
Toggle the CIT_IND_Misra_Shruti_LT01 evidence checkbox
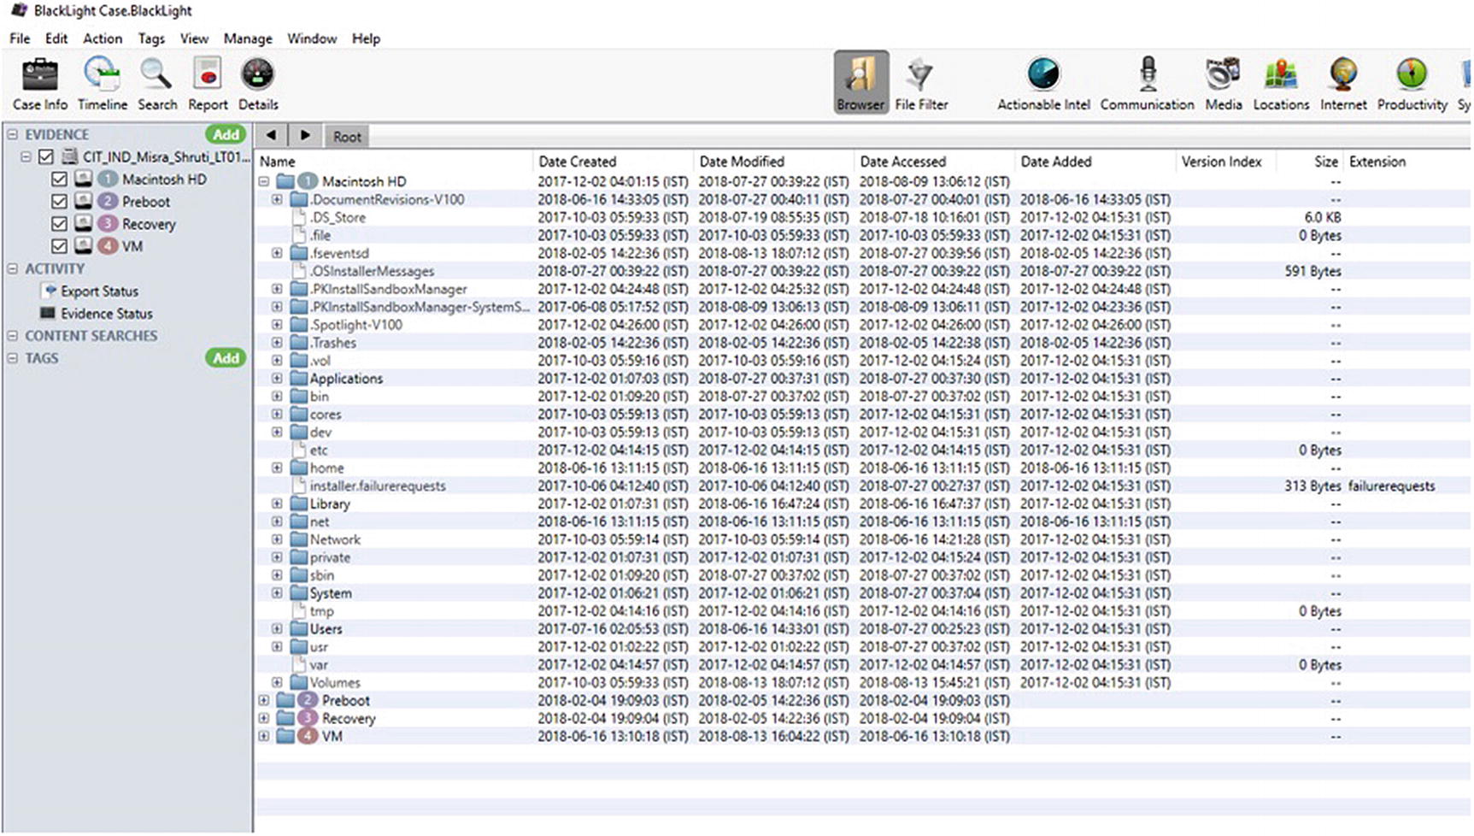[x=46, y=156]
